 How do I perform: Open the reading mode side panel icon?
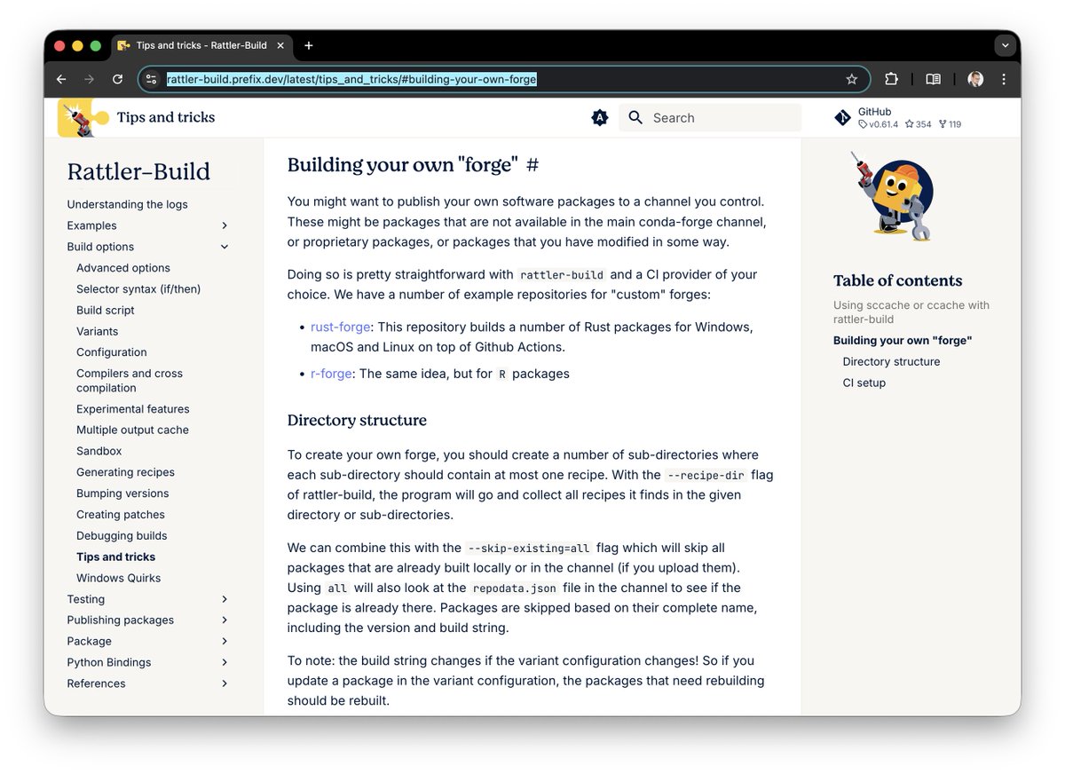point(933,79)
